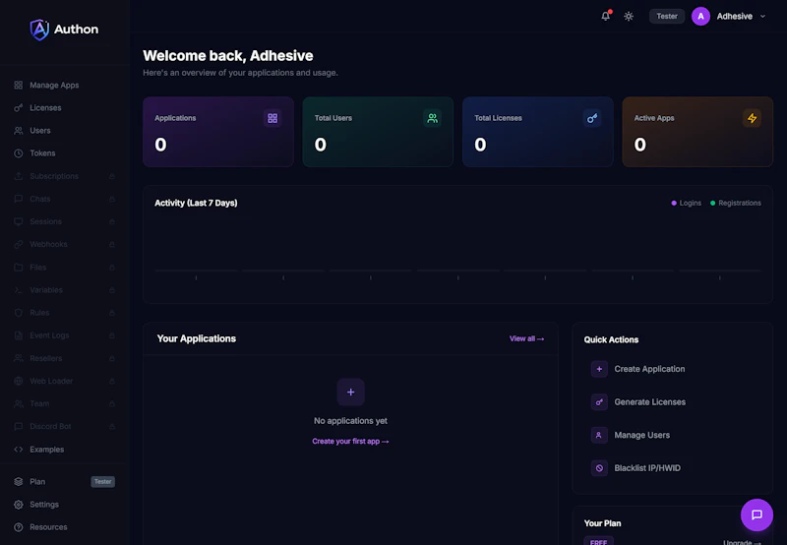Toggle light theme sun icon
The image size is (787, 545).
click(629, 16)
